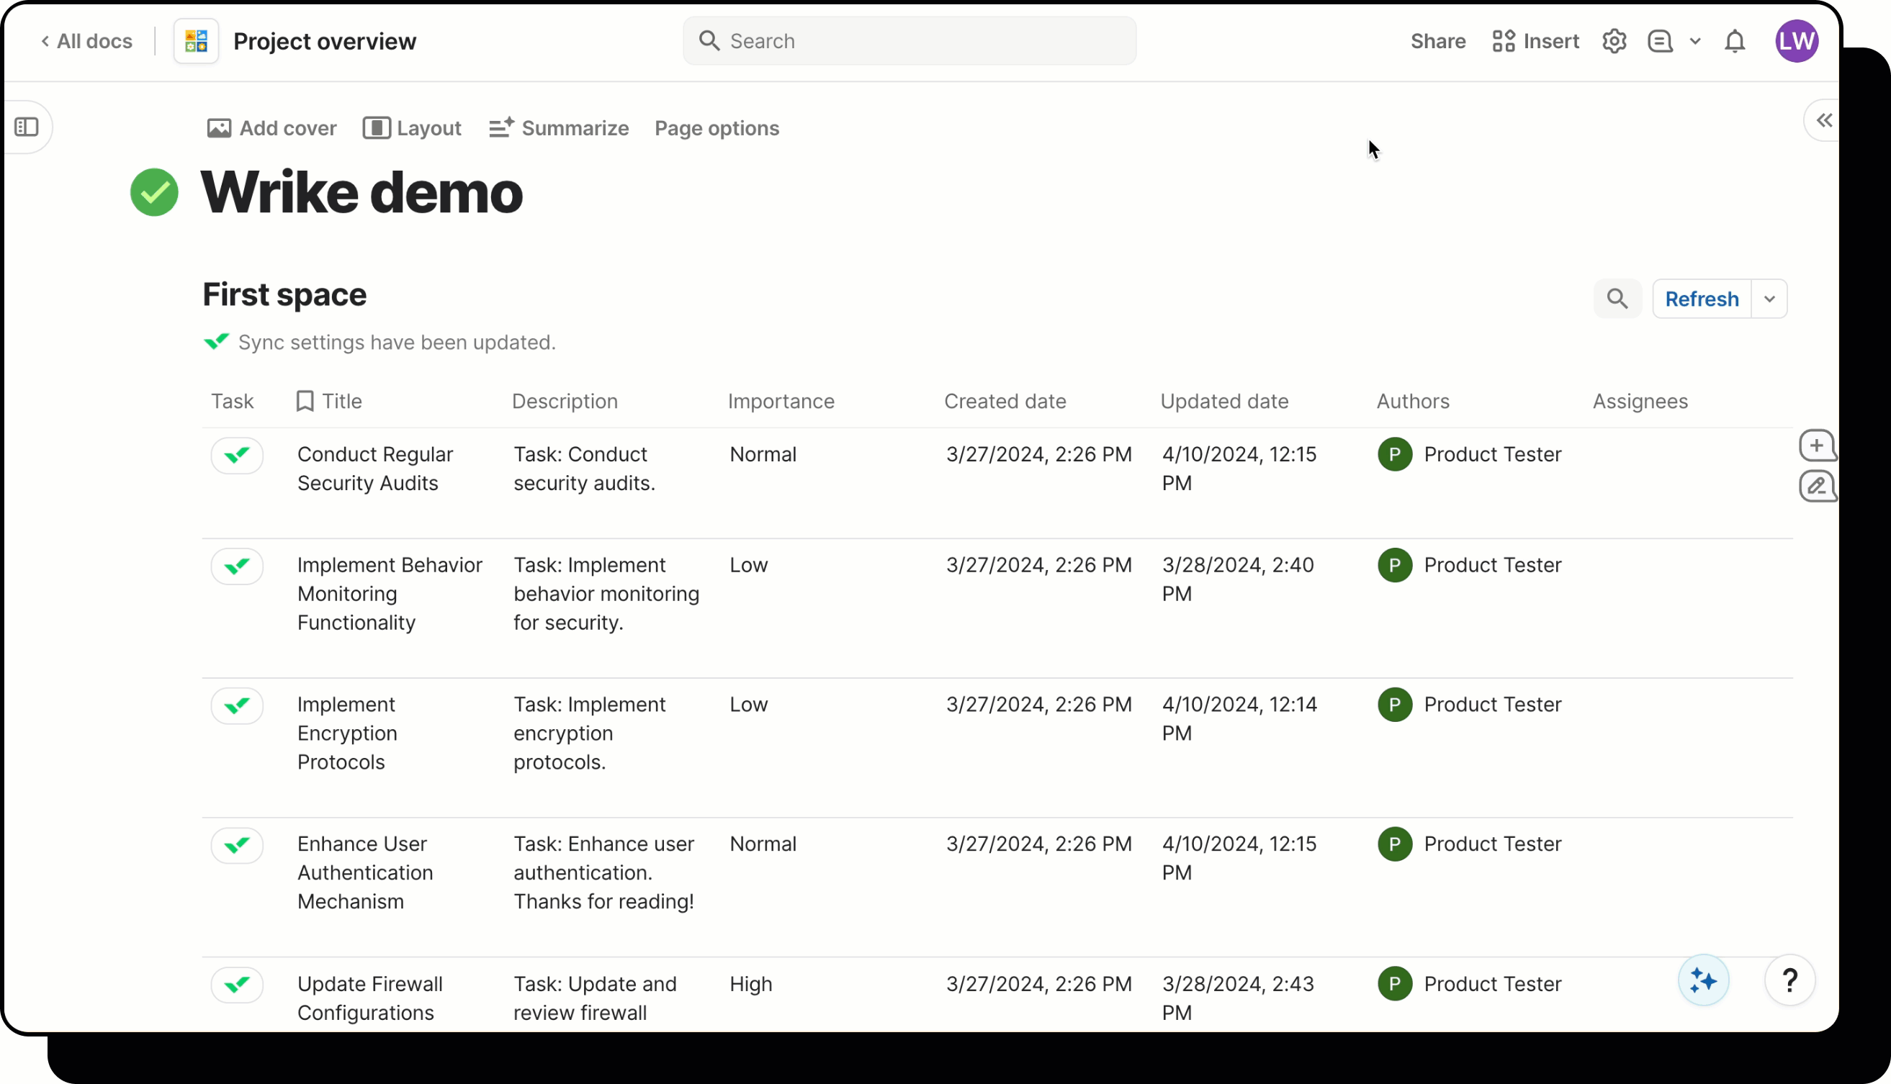Image resolution: width=1891 pixels, height=1084 pixels.
Task: Click author avatar in Implement Behavior Monitoring row
Action: tap(1395, 565)
